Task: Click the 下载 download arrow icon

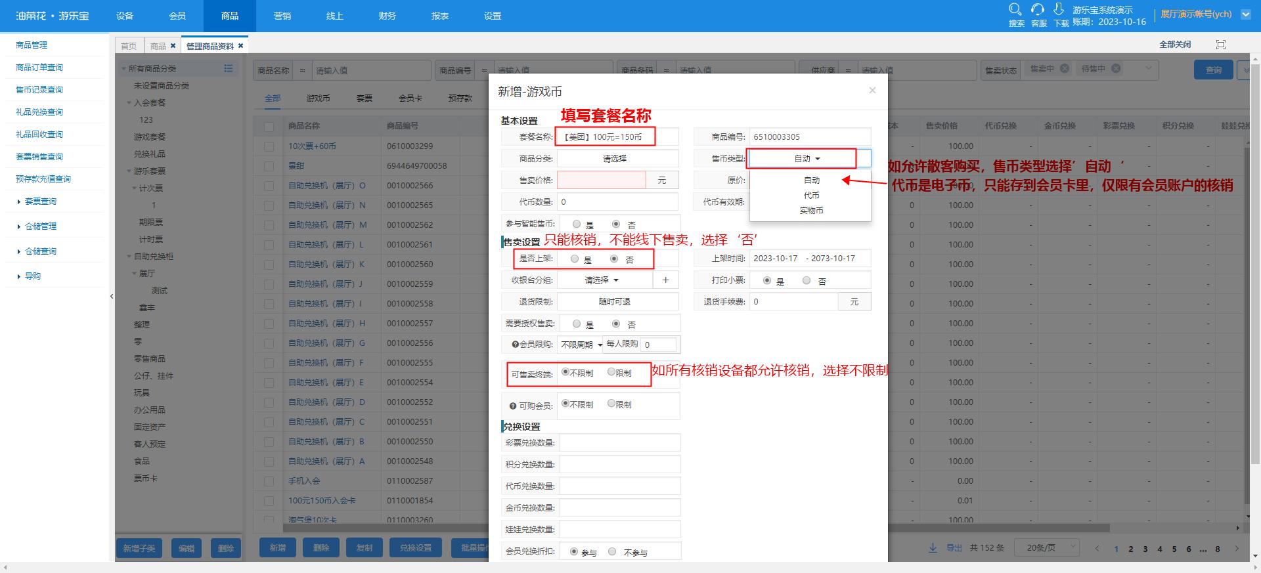Action: pos(1059,9)
